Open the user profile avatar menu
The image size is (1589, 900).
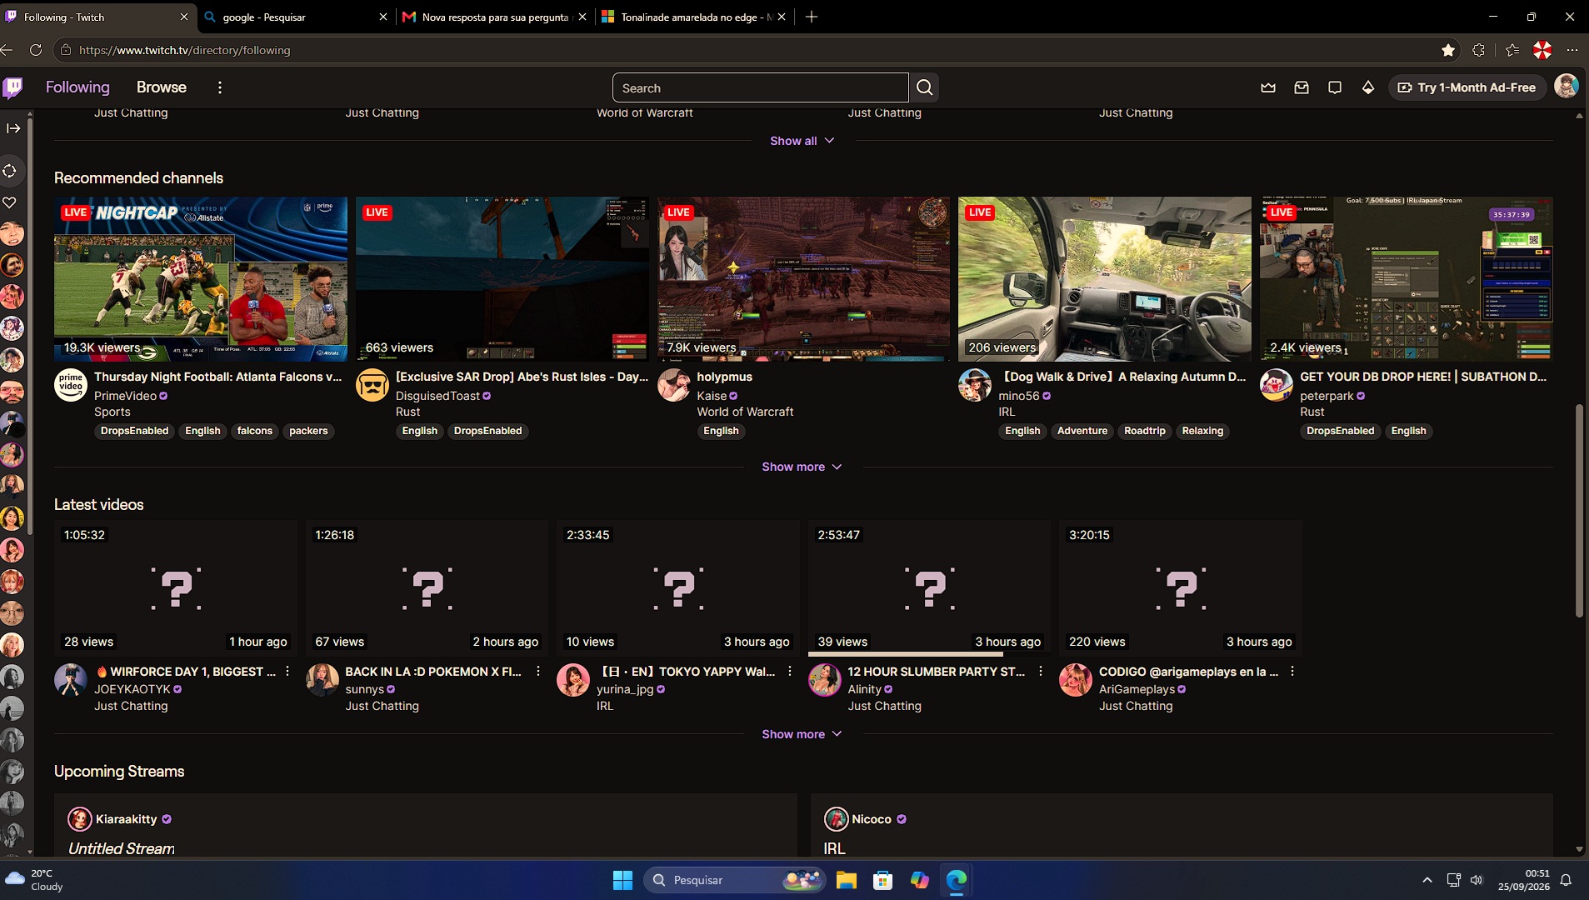click(x=1567, y=87)
